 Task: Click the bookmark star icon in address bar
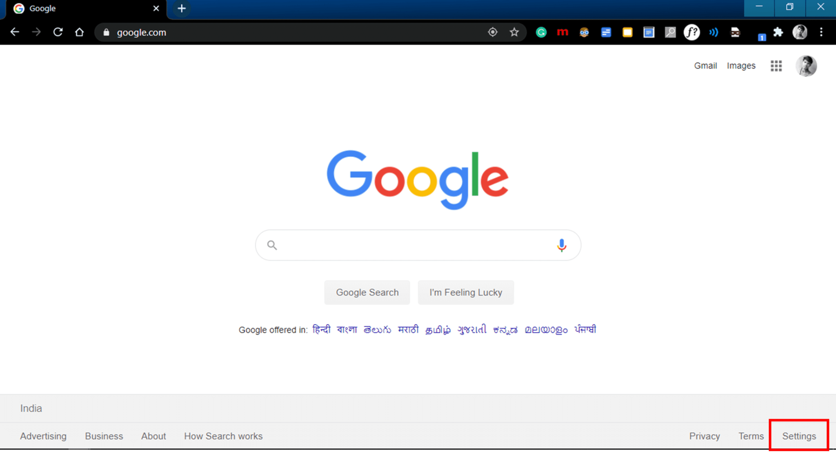(x=514, y=32)
